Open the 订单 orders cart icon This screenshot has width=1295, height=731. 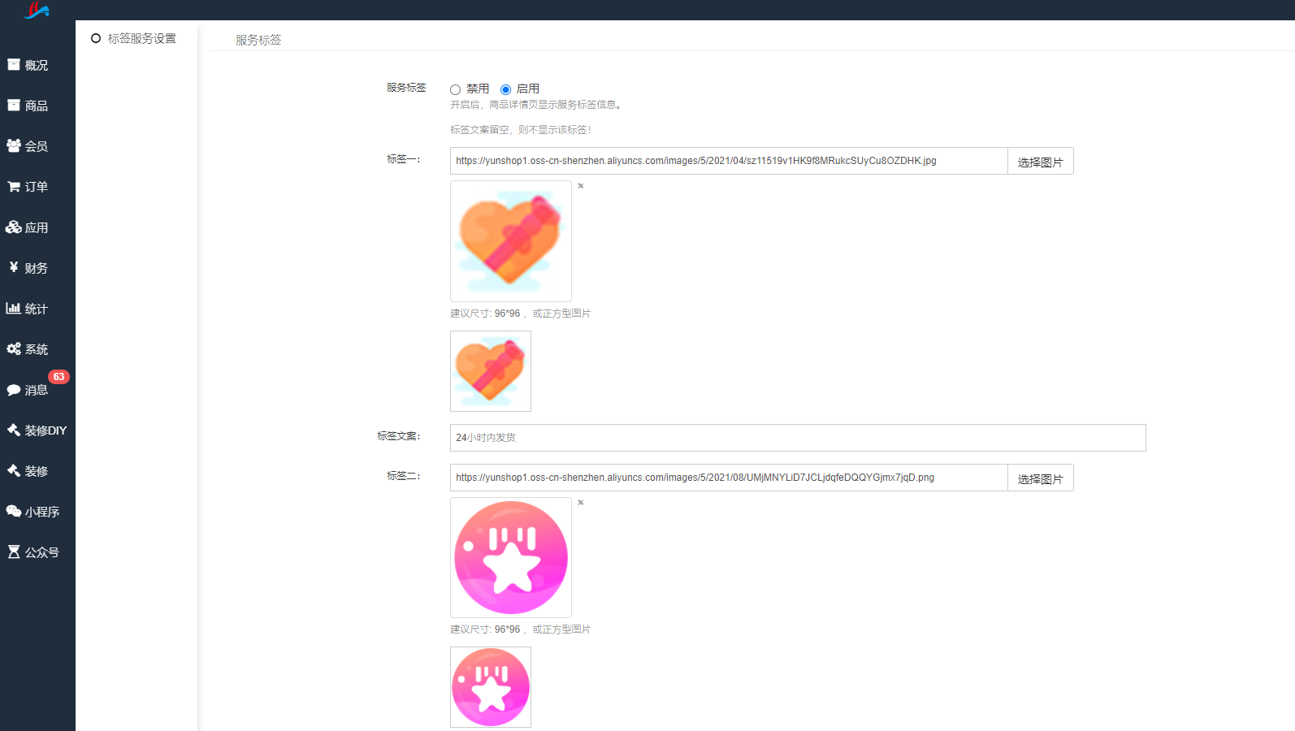14,186
